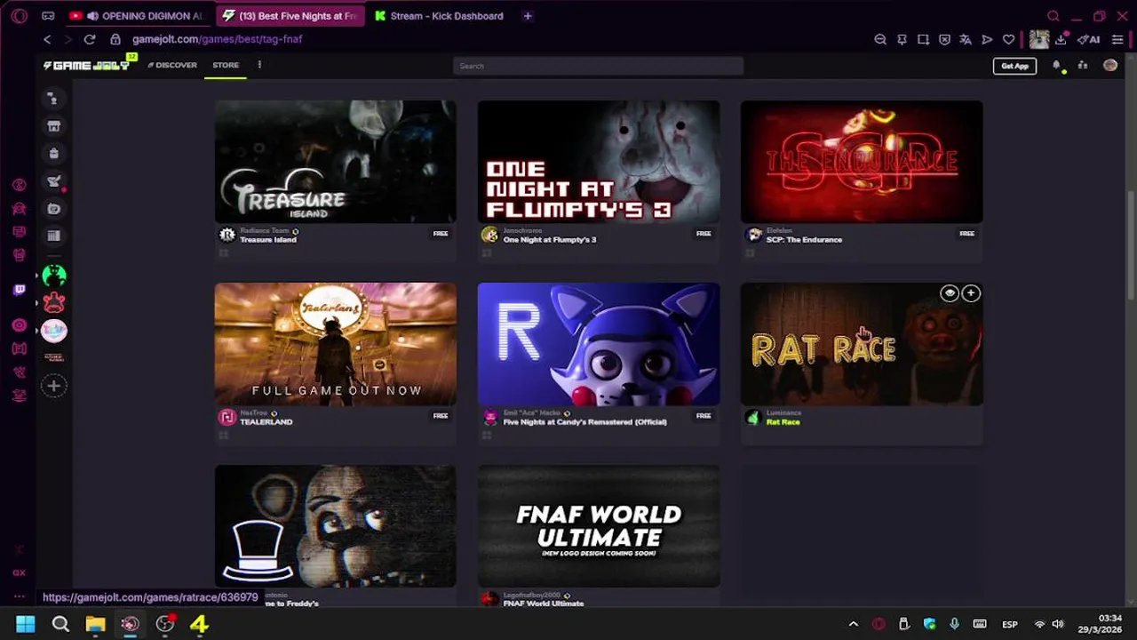
Task: Open the Opera menu logo
Action: click(19, 16)
